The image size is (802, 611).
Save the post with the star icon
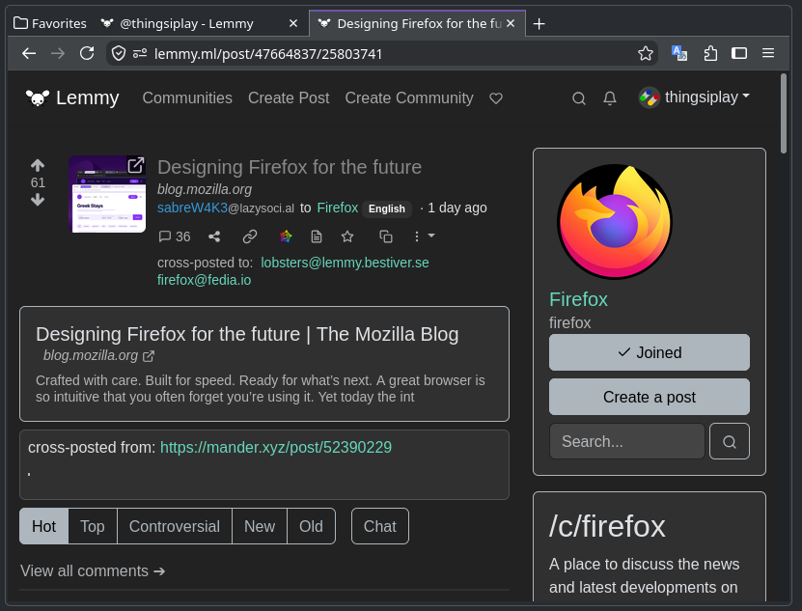pos(347,236)
